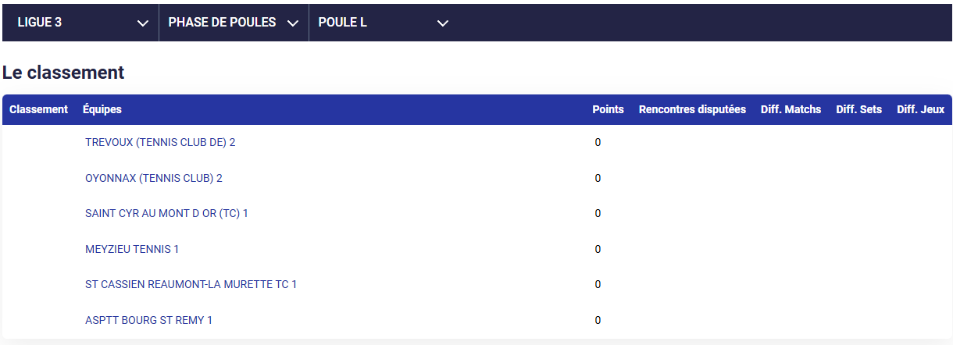Click the Équipes column header
This screenshot has height=345, width=953.
coord(102,109)
